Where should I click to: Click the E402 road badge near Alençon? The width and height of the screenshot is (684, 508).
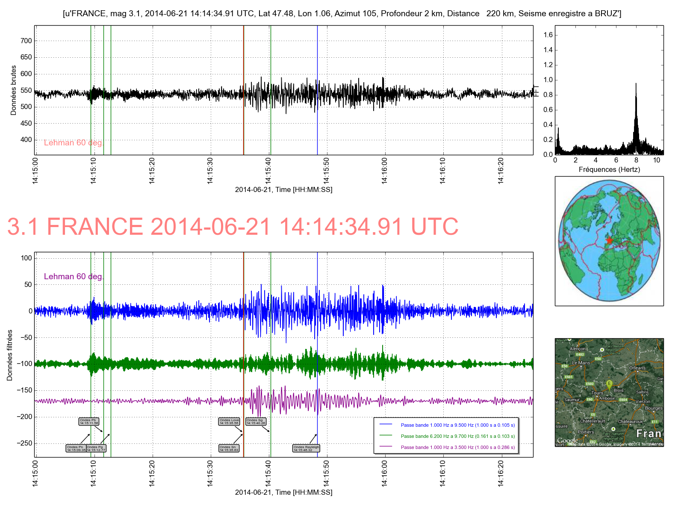click(x=580, y=354)
